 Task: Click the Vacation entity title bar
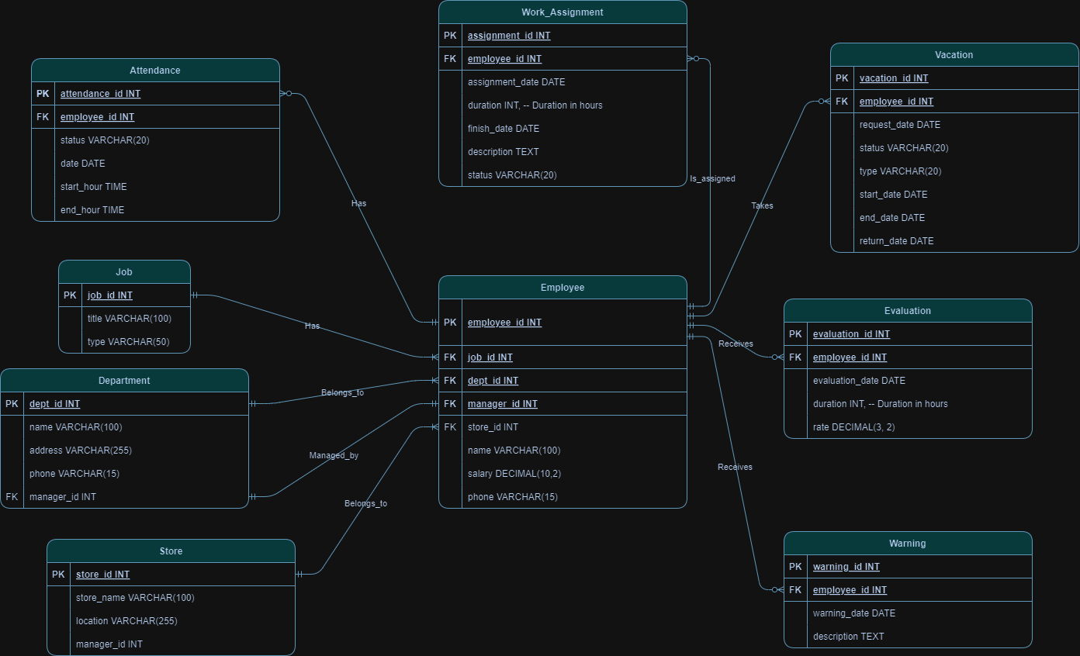(x=954, y=54)
